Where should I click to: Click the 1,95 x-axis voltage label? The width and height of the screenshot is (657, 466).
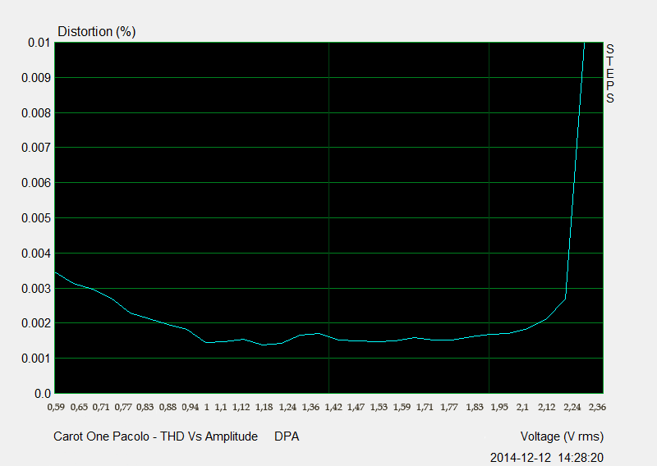coord(498,406)
